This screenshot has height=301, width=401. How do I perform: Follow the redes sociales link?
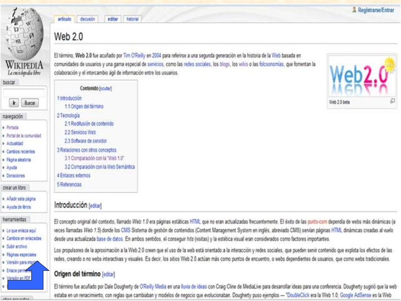click(x=197, y=64)
